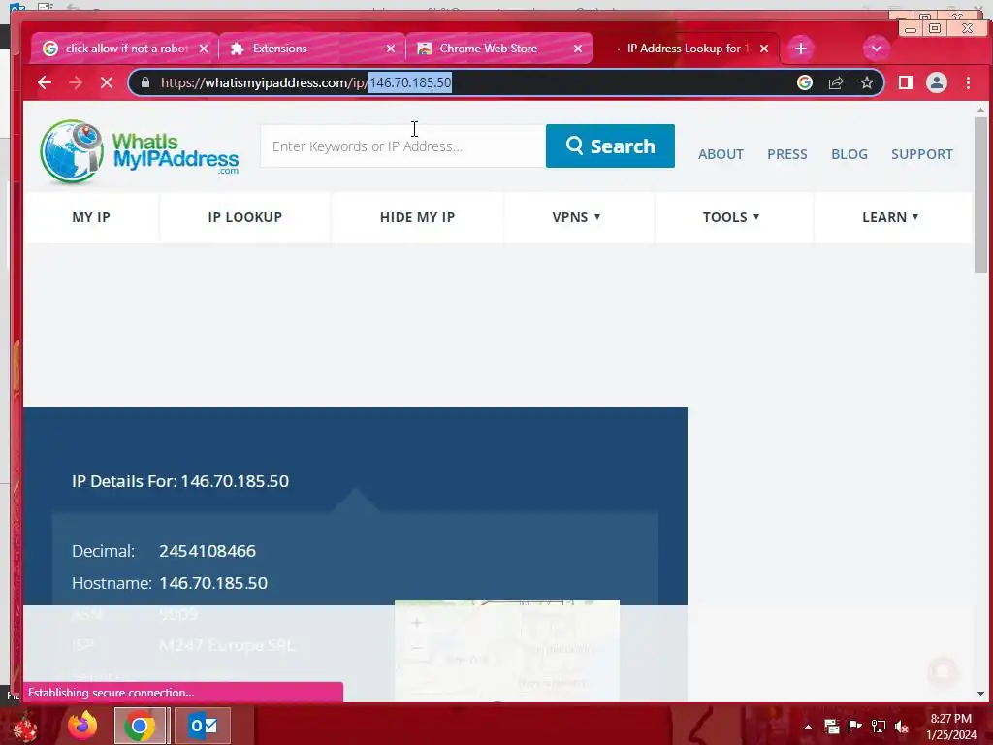Click the map zoom in plus button

[417, 623]
